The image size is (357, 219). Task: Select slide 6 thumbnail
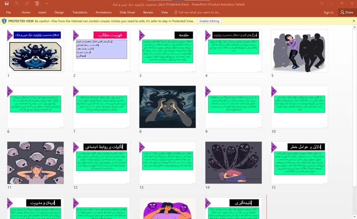(35, 107)
